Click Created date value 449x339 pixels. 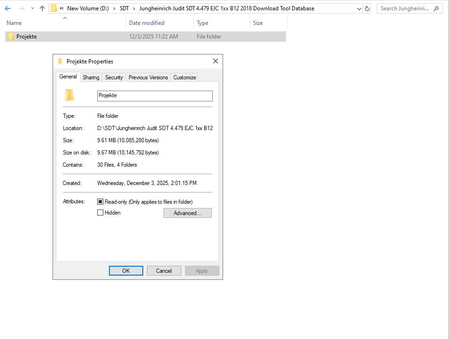pos(147,183)
